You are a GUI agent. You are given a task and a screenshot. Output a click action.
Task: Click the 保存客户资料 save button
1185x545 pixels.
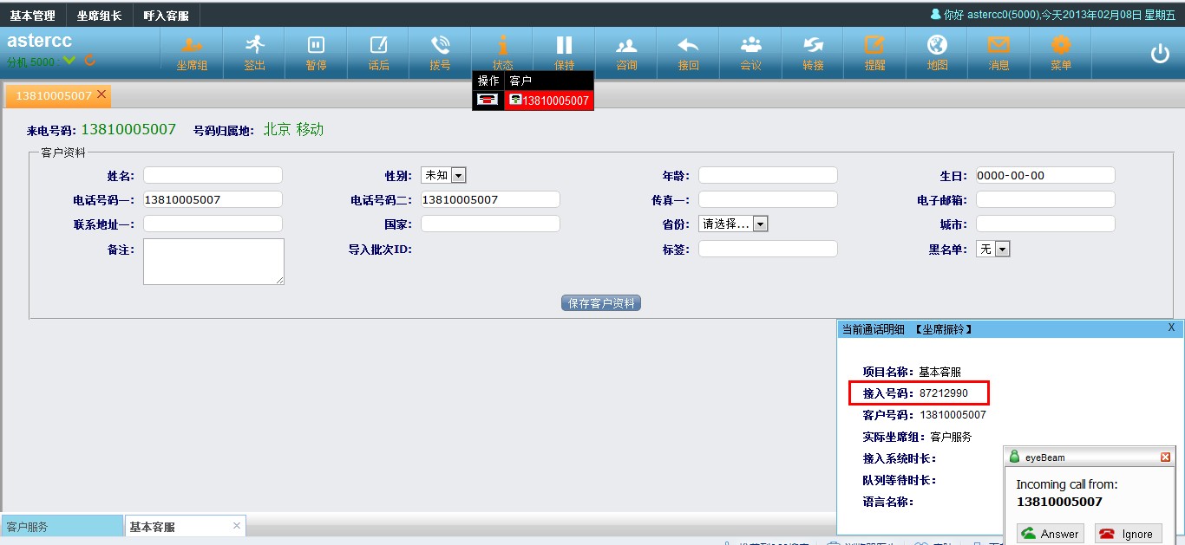(601, 303)
